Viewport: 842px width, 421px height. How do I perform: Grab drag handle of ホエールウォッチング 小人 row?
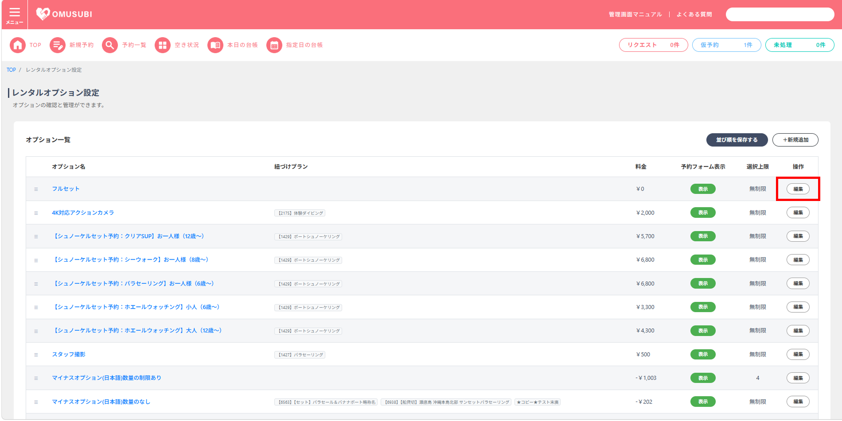tap(36, 307)
